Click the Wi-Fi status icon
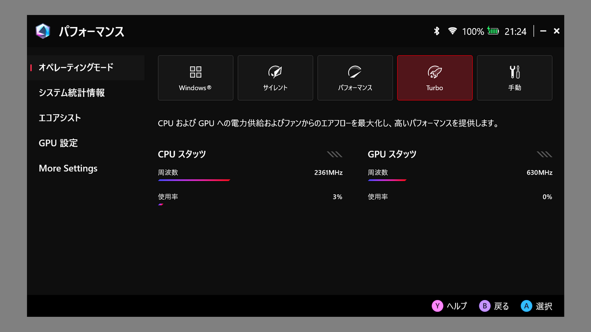 [452, 31]
